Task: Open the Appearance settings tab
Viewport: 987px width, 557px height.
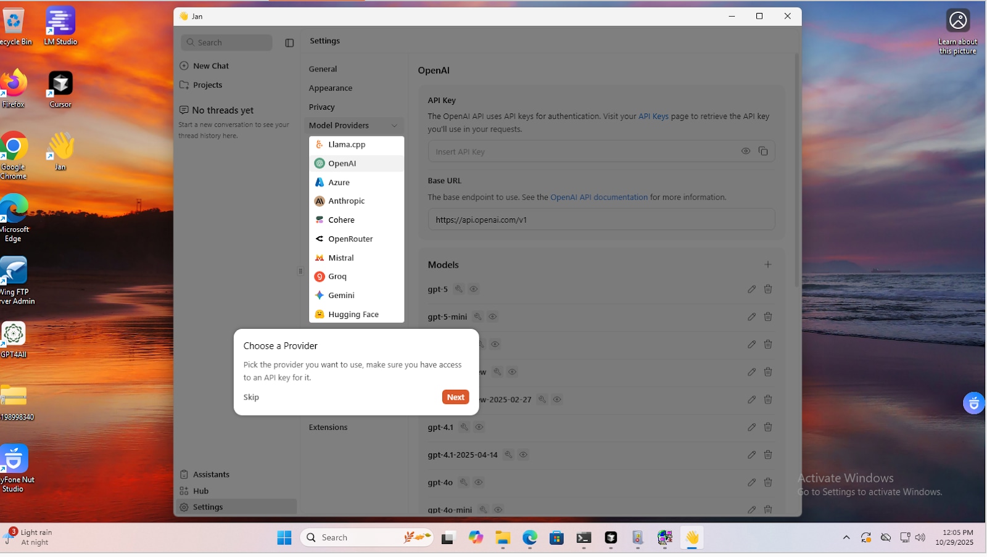Action: click(x=331, y=88)
